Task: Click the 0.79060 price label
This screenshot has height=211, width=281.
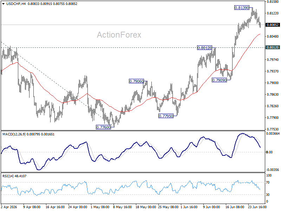Action: pos(136,81)
